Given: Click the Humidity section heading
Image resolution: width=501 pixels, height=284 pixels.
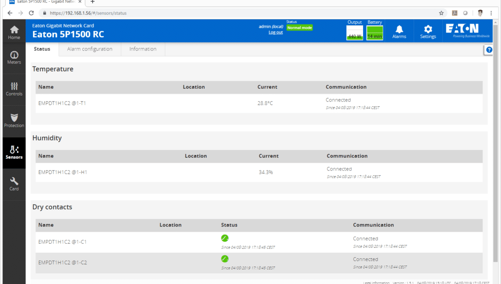Looking at the screenshot, I should [x=47, y=138].
